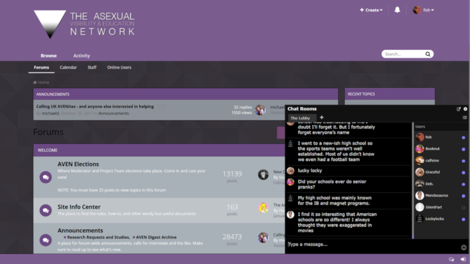
Task: Click 'Did your schools ever do senior pranks?' message
Action: (x=332, y=184)
